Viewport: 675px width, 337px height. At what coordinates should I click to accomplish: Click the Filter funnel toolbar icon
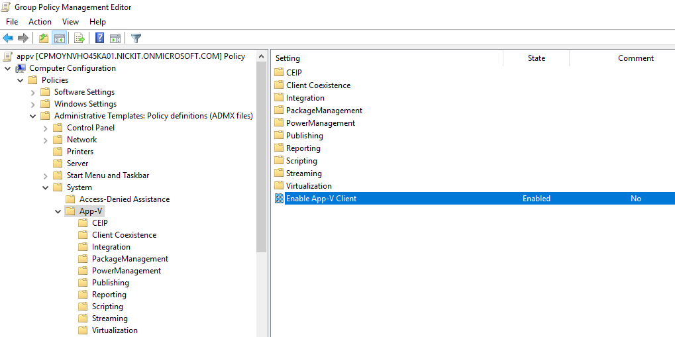click(136, 38)
